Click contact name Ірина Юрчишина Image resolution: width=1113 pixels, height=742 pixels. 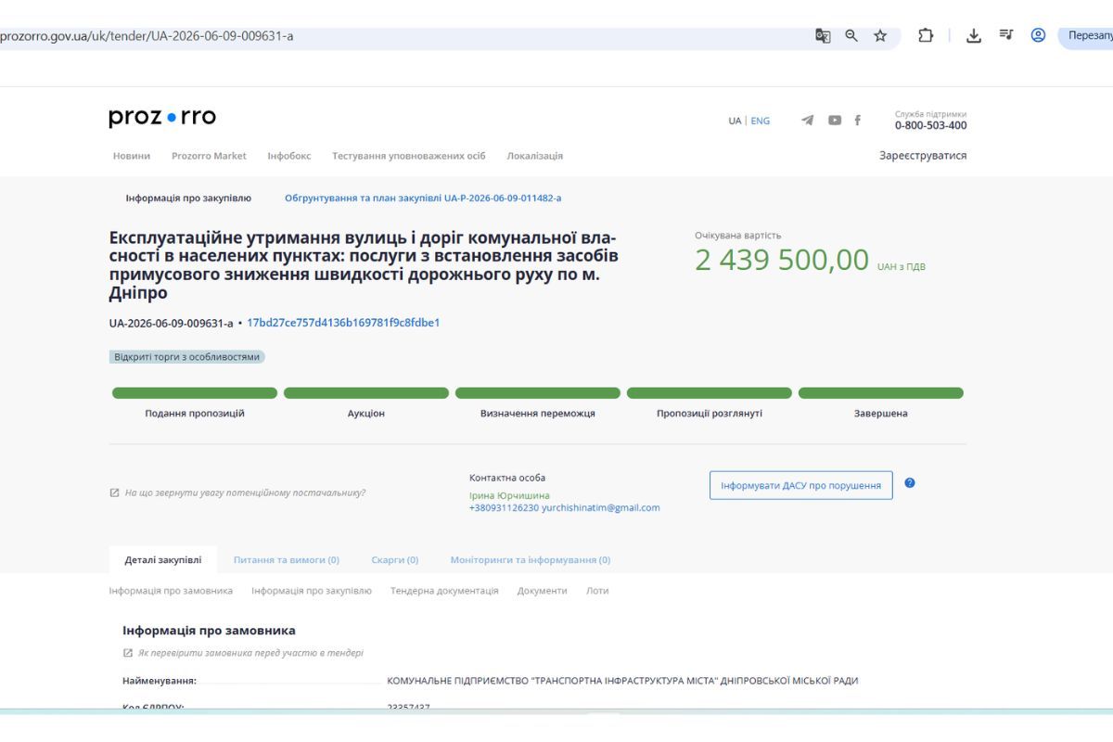(509, 495)
